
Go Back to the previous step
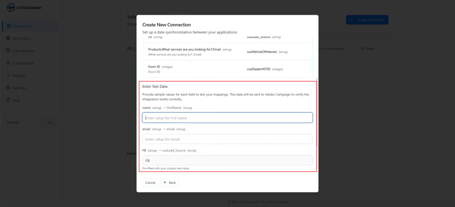[x=169, y=183]
